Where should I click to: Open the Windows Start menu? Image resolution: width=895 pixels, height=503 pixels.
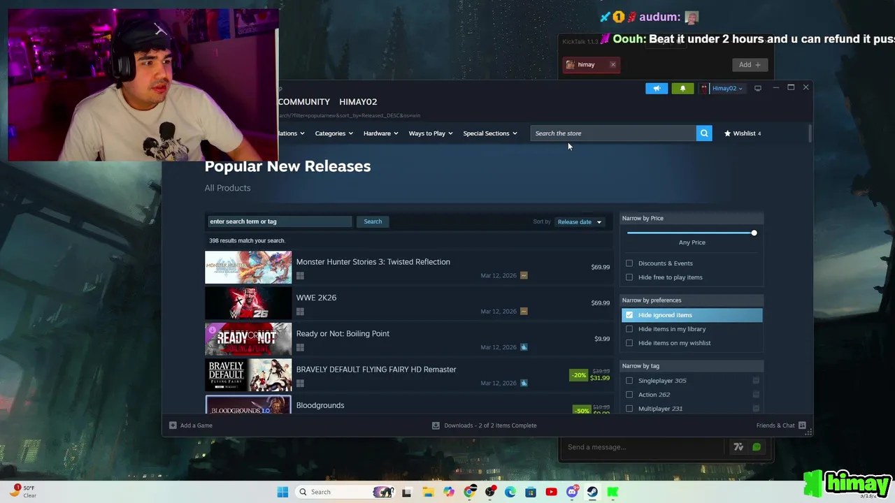coord(282,492)
